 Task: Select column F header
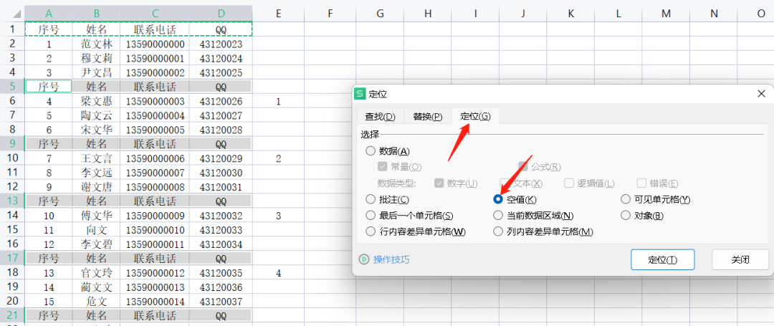click(x=330, y=14)
